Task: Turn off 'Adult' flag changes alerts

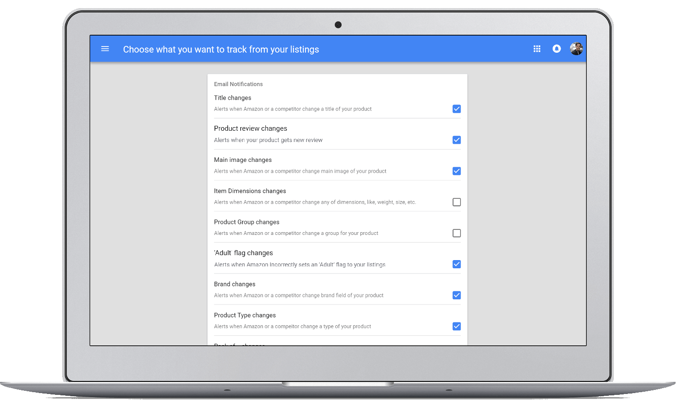Action: tap(457, 265)
